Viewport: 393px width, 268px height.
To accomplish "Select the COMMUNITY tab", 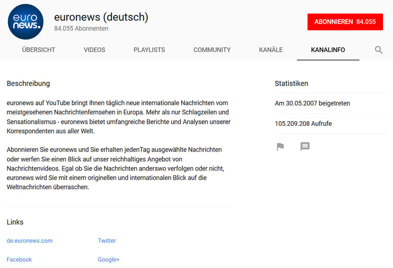I will [212, 50].
